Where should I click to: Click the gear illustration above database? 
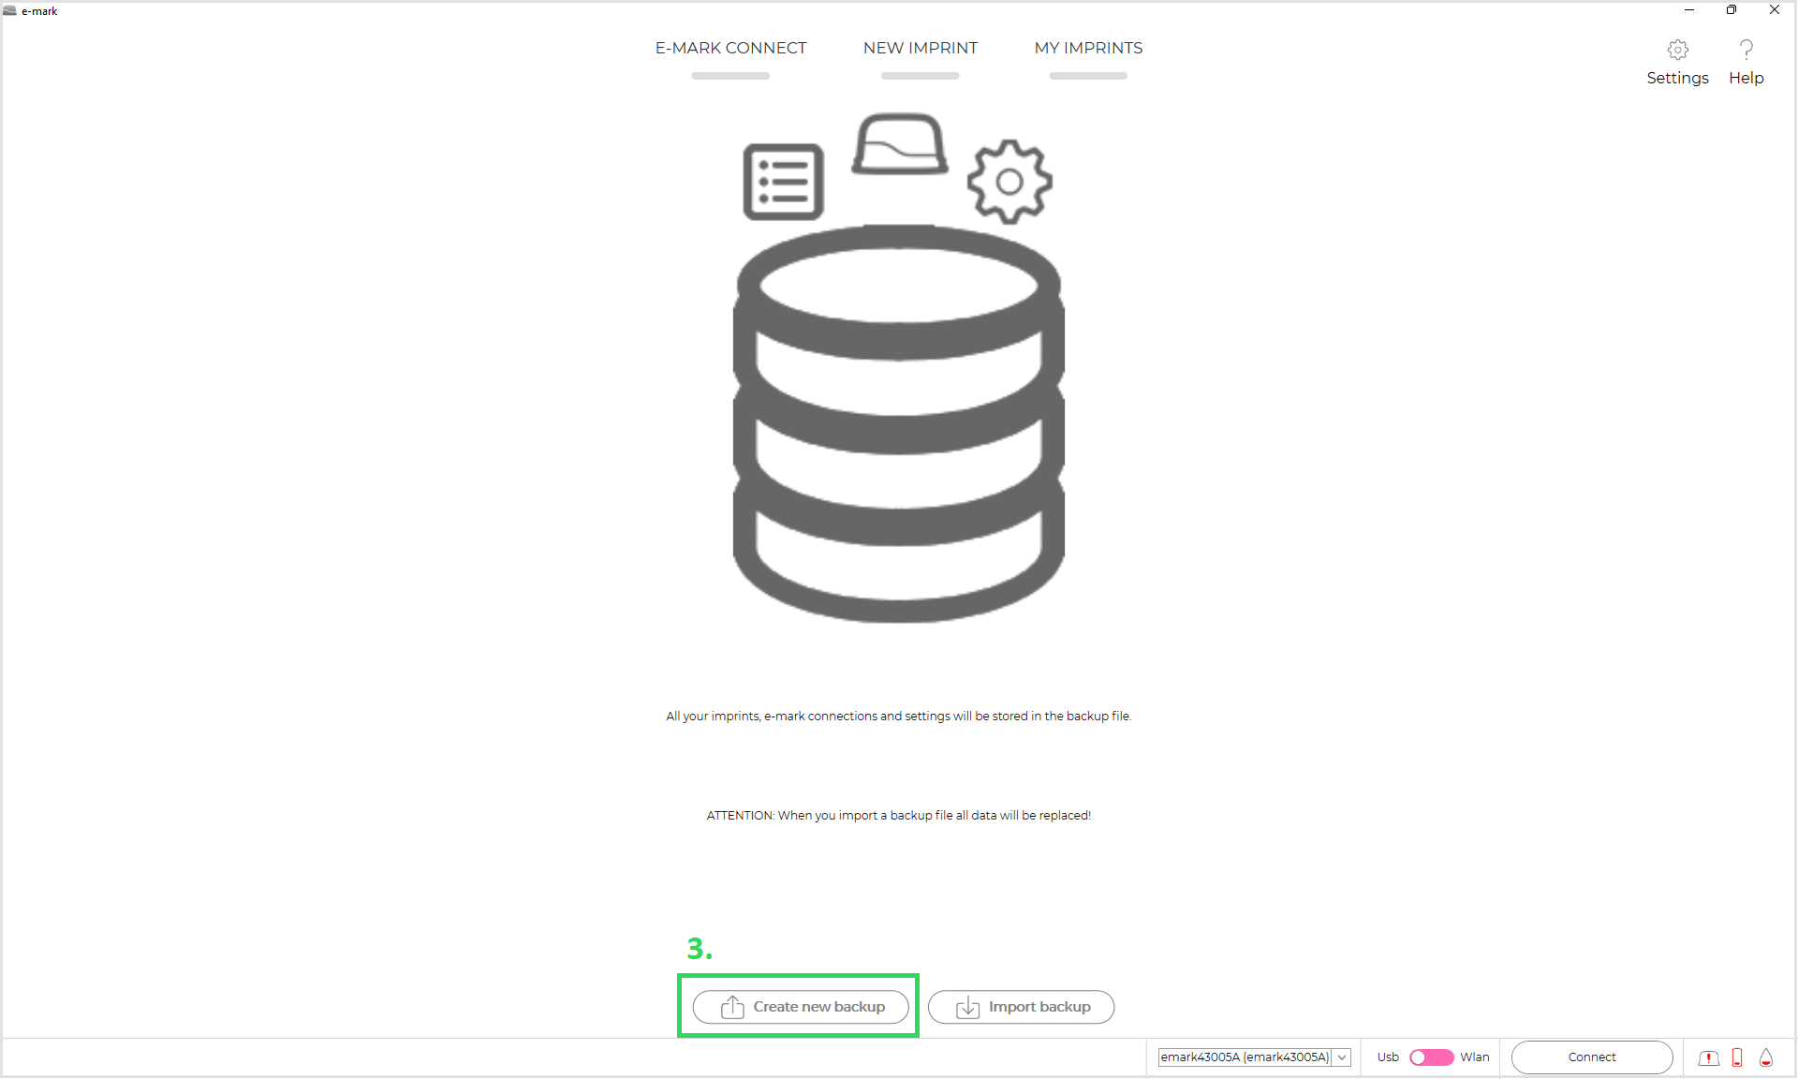pyautogui.click(x=1009, y=182)
